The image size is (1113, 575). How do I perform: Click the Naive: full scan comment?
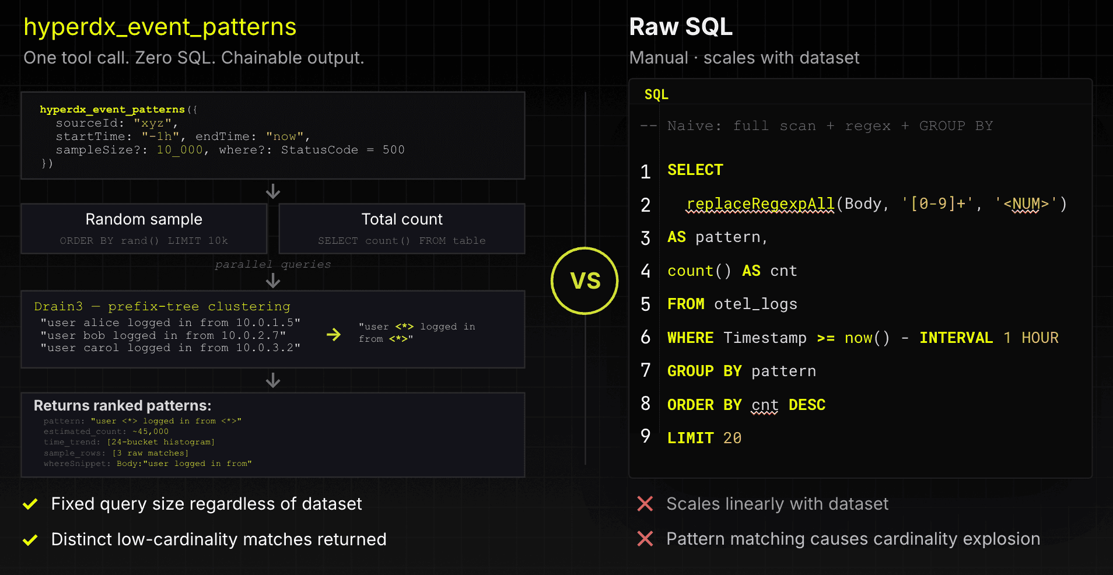(x=817, y=126)
